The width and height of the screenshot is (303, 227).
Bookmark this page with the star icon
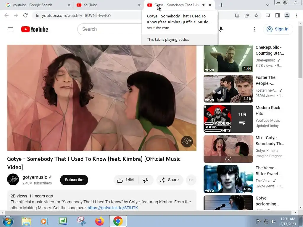pyautogui.click(x=256, y=15)
